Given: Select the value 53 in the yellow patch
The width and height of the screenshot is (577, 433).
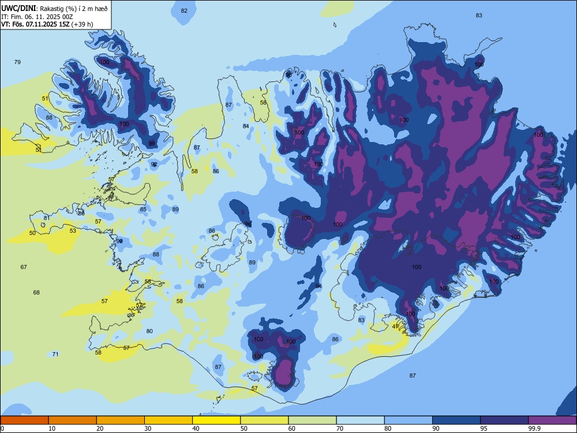Looking at the screenshot, I should (x=73, y=230).
